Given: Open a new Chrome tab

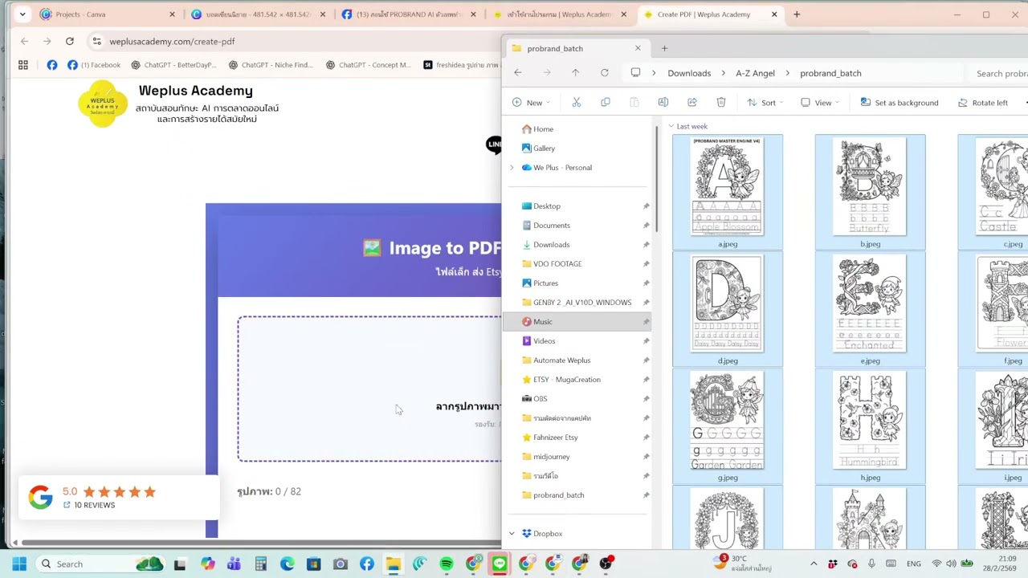Looking at the screenshot, I should click(x=797, y=14).
